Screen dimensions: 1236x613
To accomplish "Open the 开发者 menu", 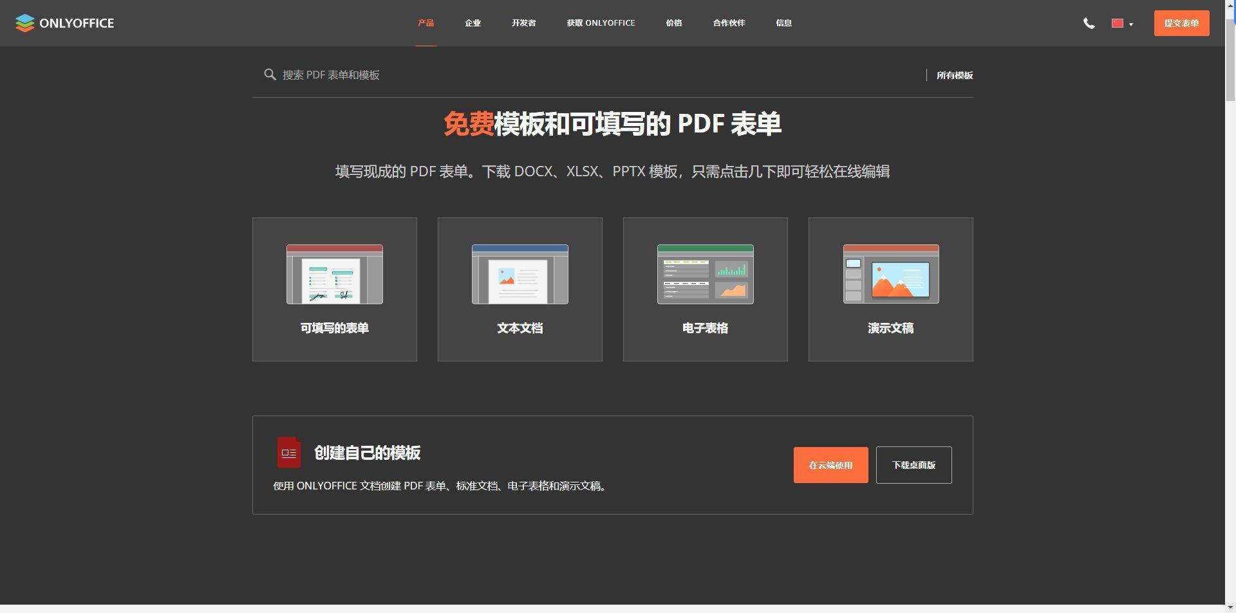I will click(523, 23).
